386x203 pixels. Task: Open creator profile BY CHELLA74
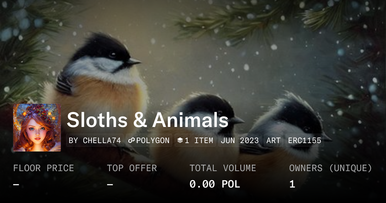click(95, 140)
